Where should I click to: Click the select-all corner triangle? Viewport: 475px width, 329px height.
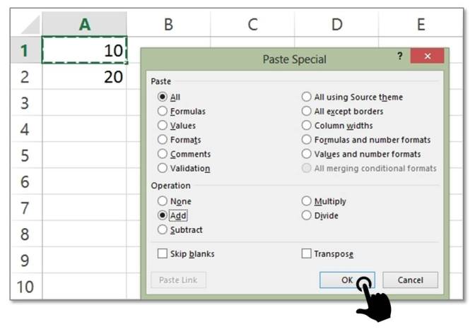(x=30, y=25)
